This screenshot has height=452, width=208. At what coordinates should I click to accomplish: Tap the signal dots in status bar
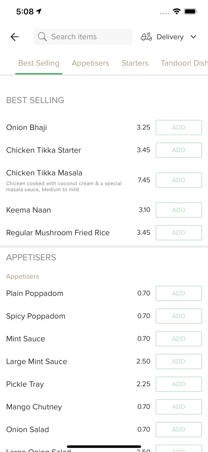click(164, 13)
